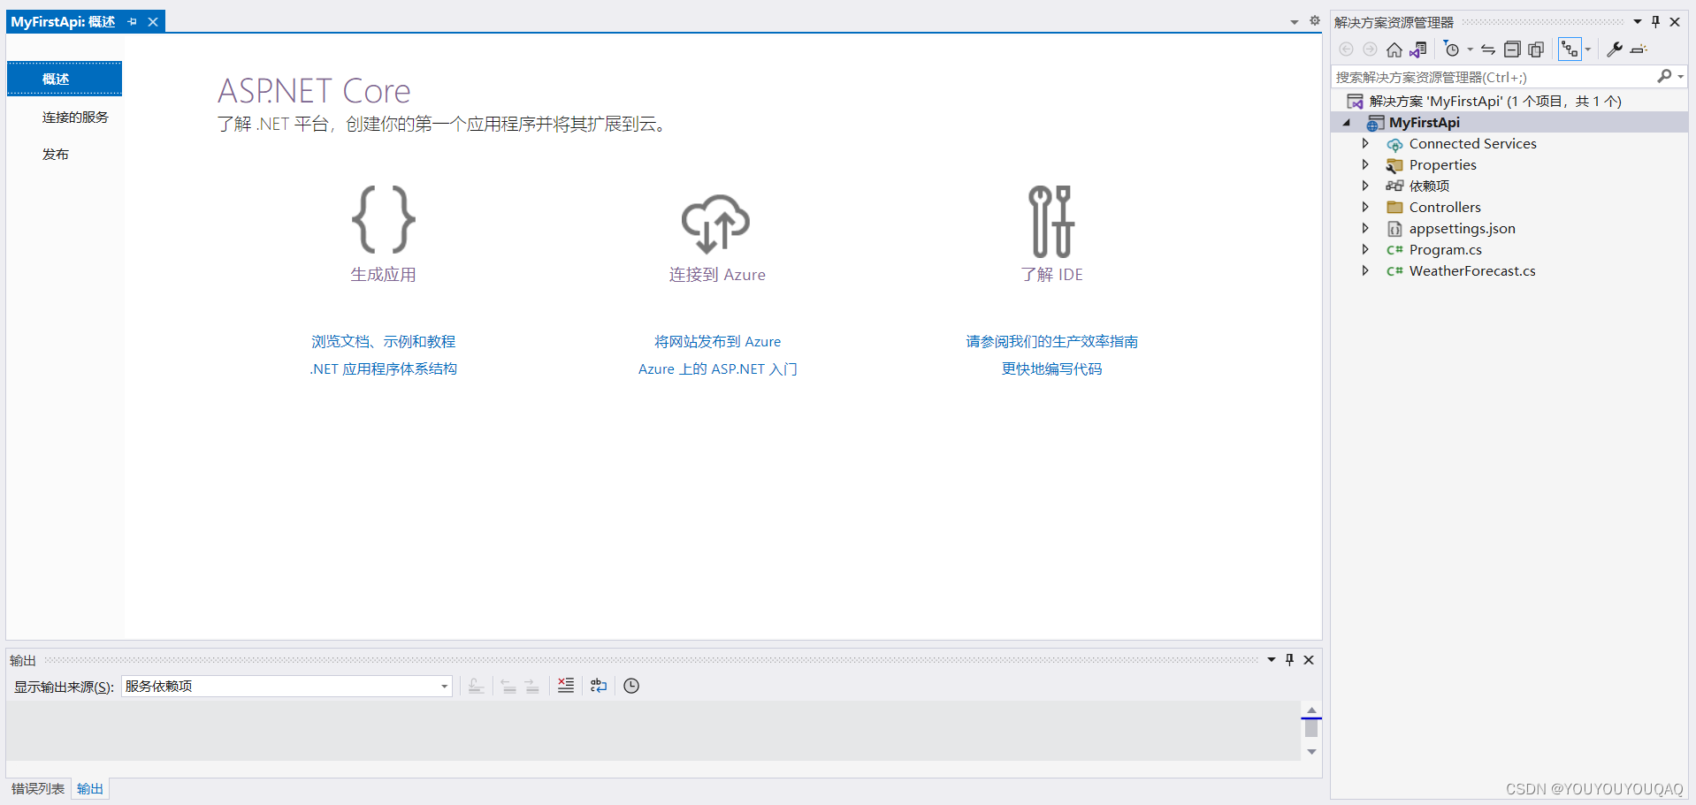1696x805 pixels.
Task: Open document well settings gear icon
Action: [x=1314, y=21]
